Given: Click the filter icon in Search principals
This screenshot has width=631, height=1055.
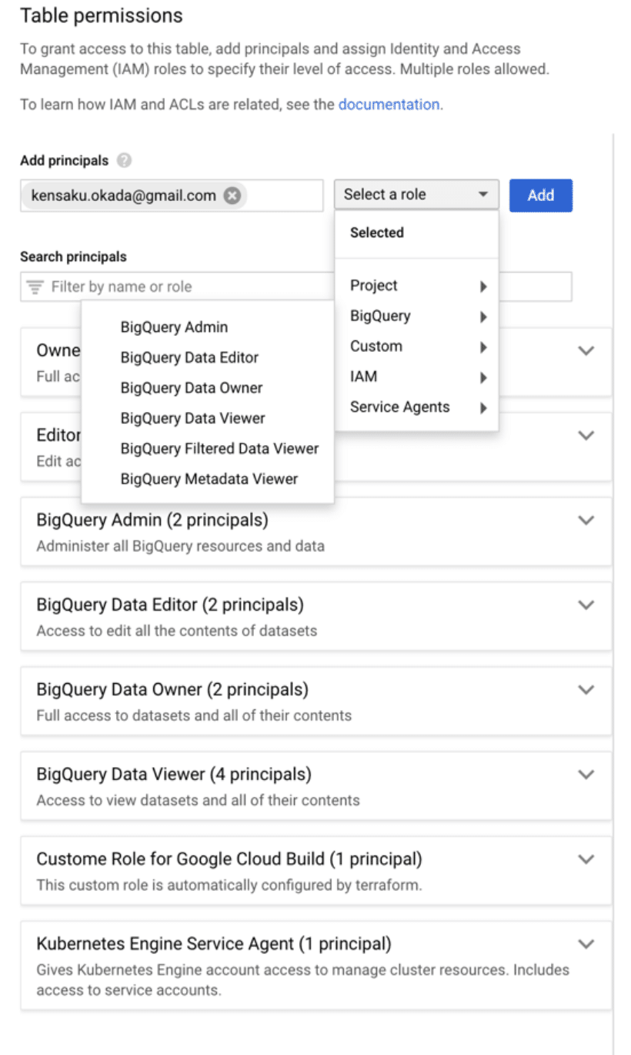Looking at the screenshot, I should pyautogui.click(x=35, y=287).
